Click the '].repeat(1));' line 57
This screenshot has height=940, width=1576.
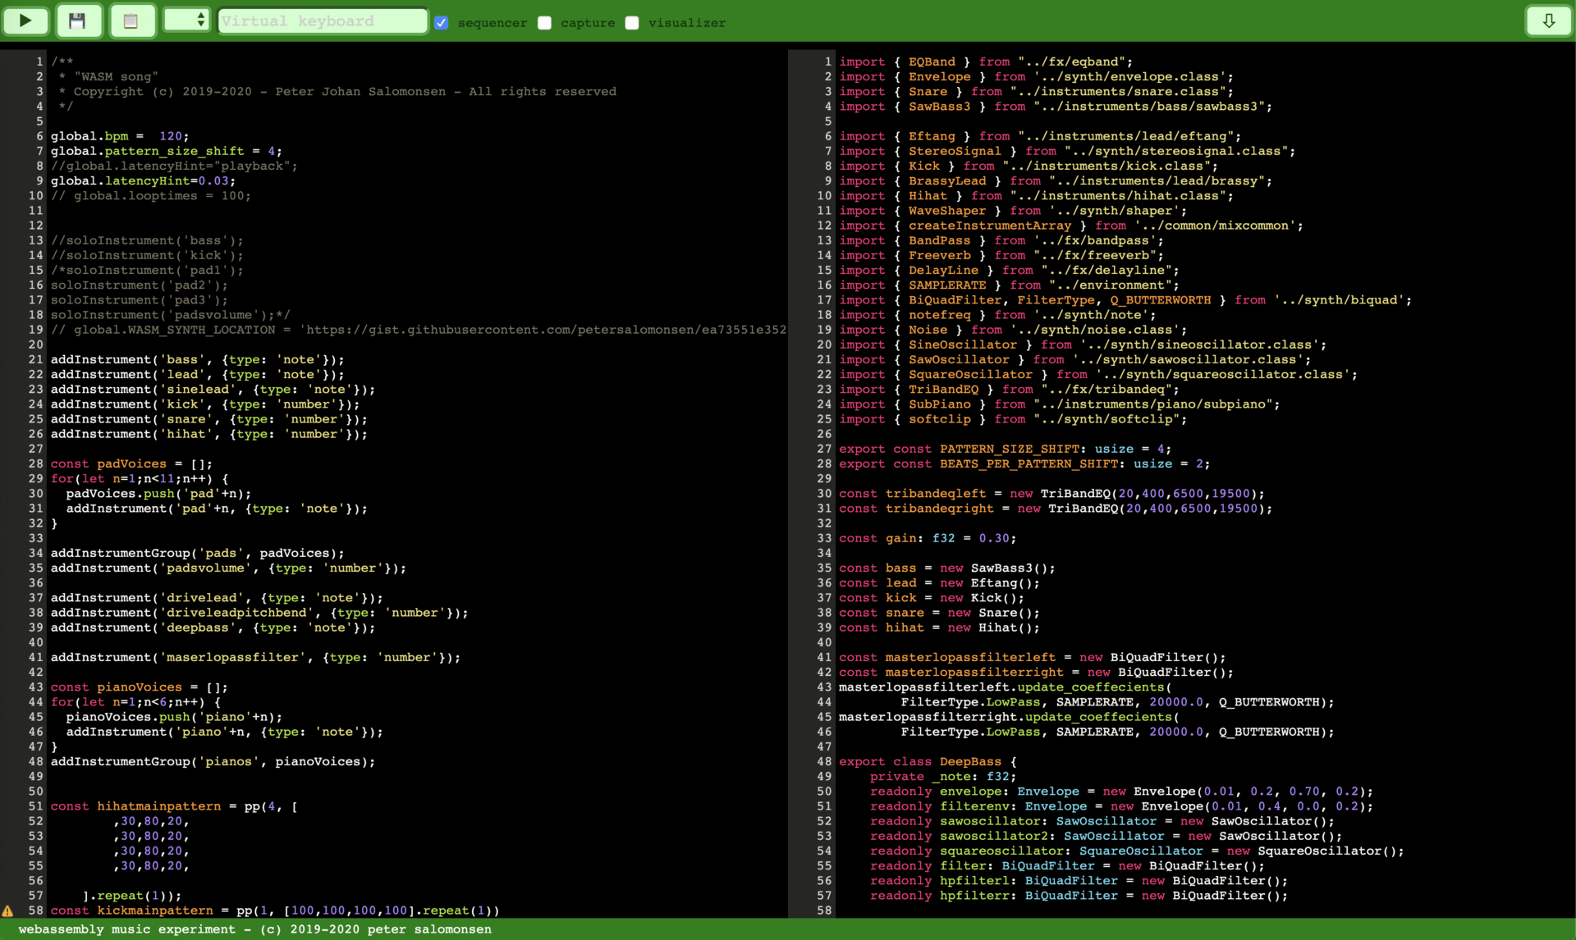point(132,896)
